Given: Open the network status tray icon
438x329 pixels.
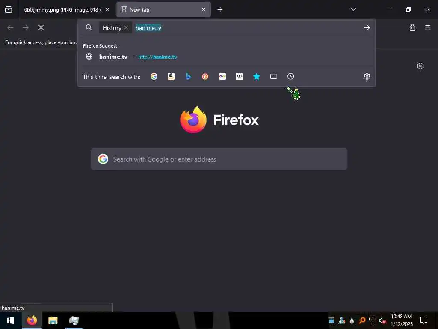Looking at the screenshot, I should click(373, 320).
